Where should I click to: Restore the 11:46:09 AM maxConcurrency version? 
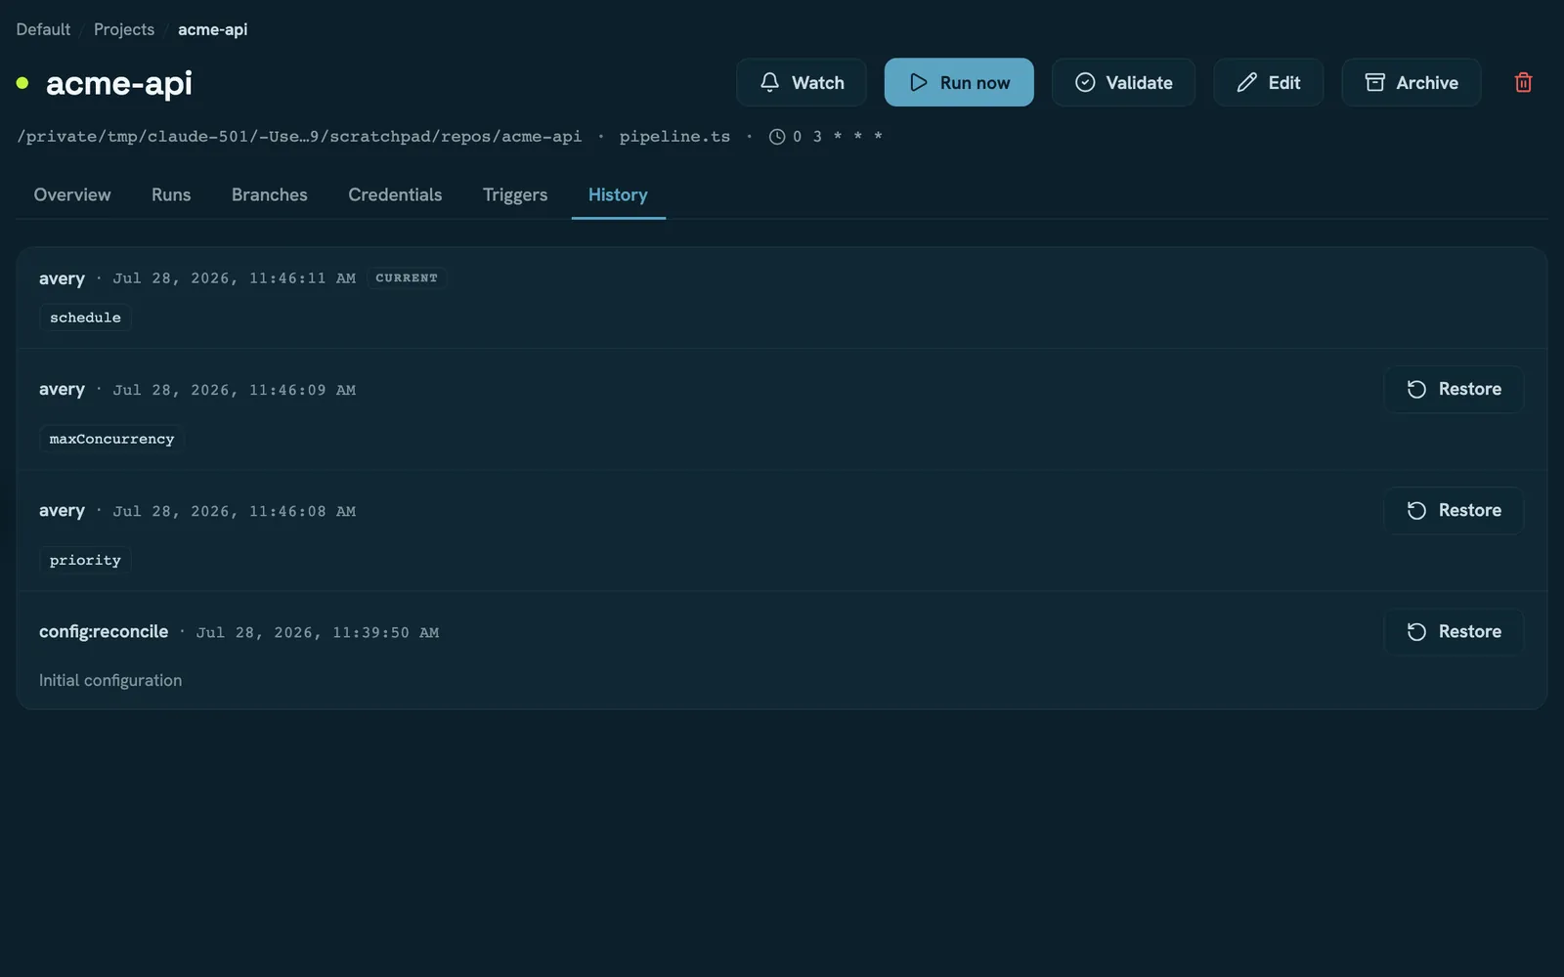coord(1454,389)
